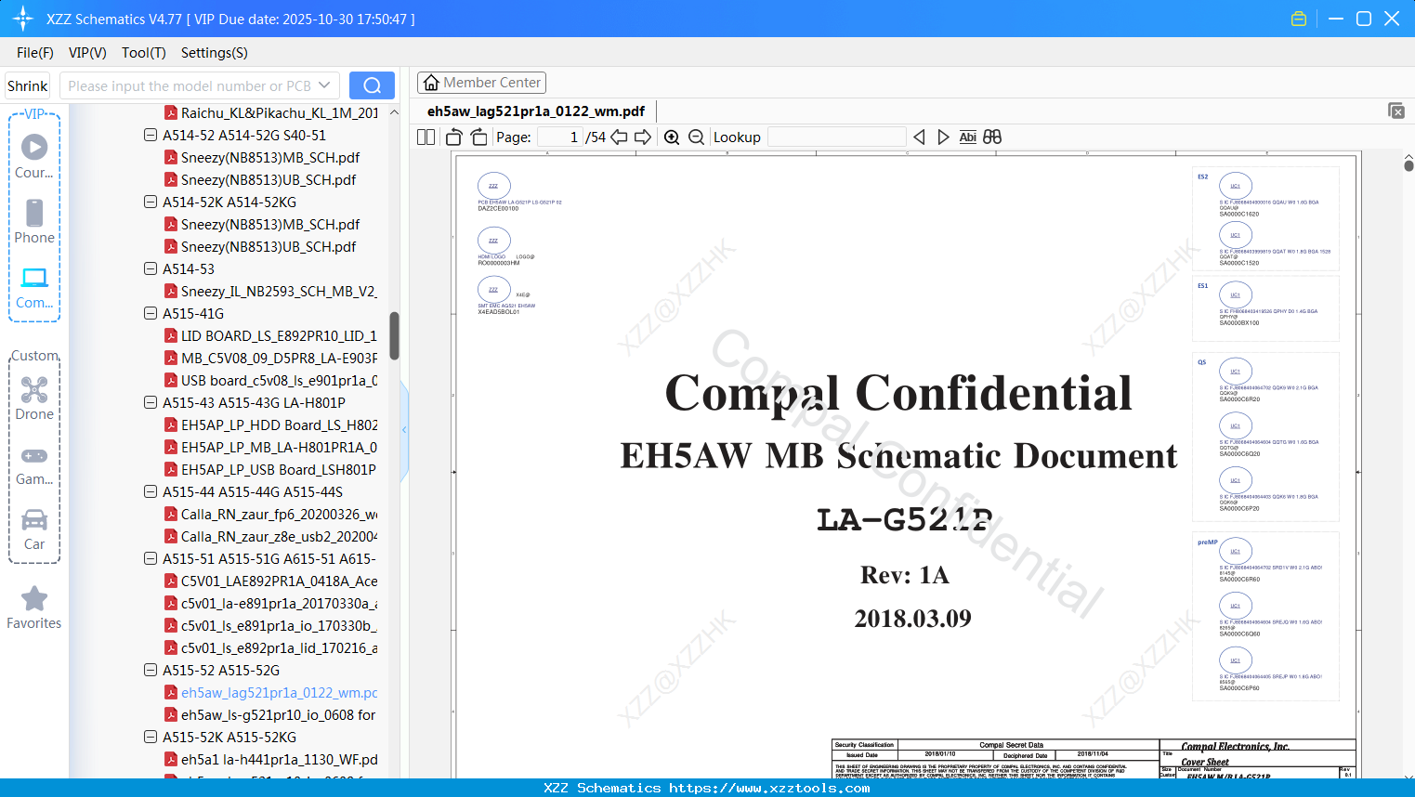Click the blue search magnifier button

pyautogui.click(x=372, y=85)
